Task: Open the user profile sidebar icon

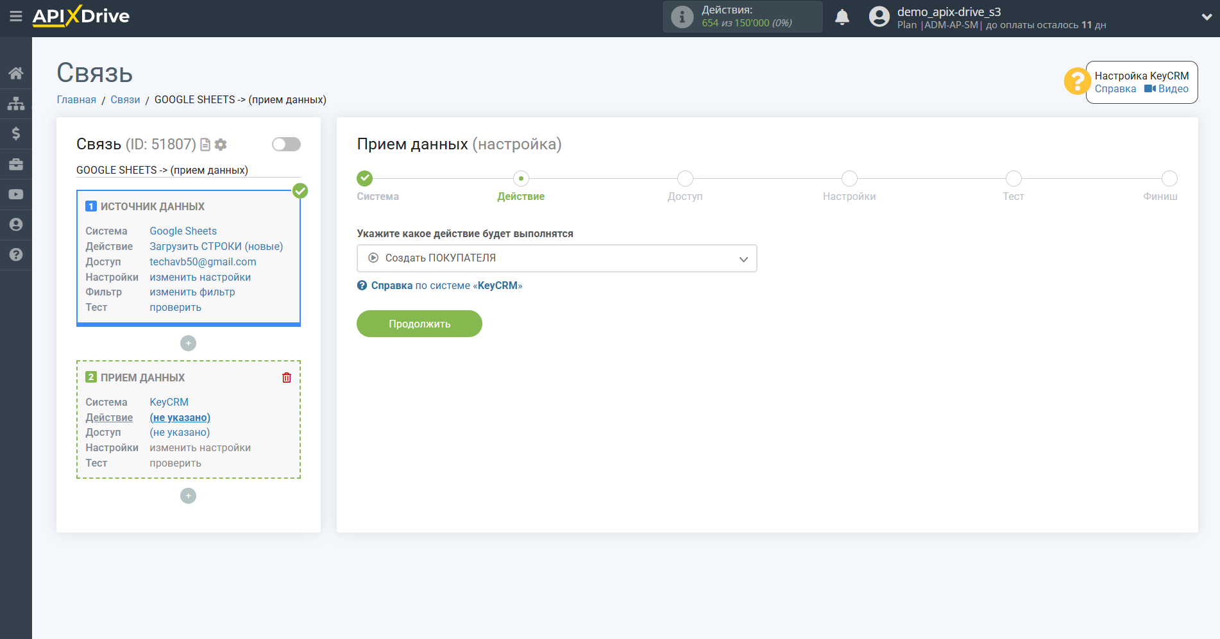Action: (16, 224)
